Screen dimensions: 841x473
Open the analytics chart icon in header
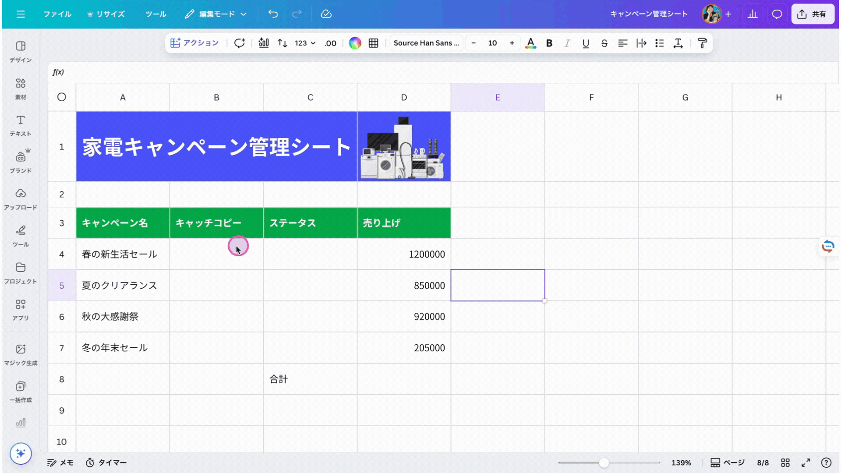pos(753,14)
